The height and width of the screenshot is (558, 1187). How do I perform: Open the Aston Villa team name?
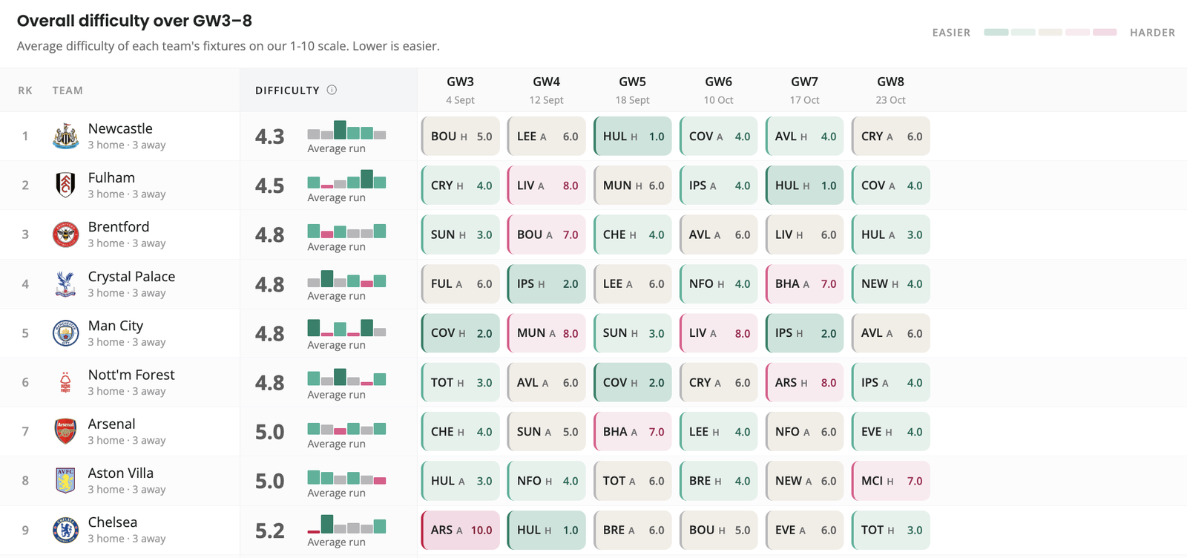(x=121, y=473)
